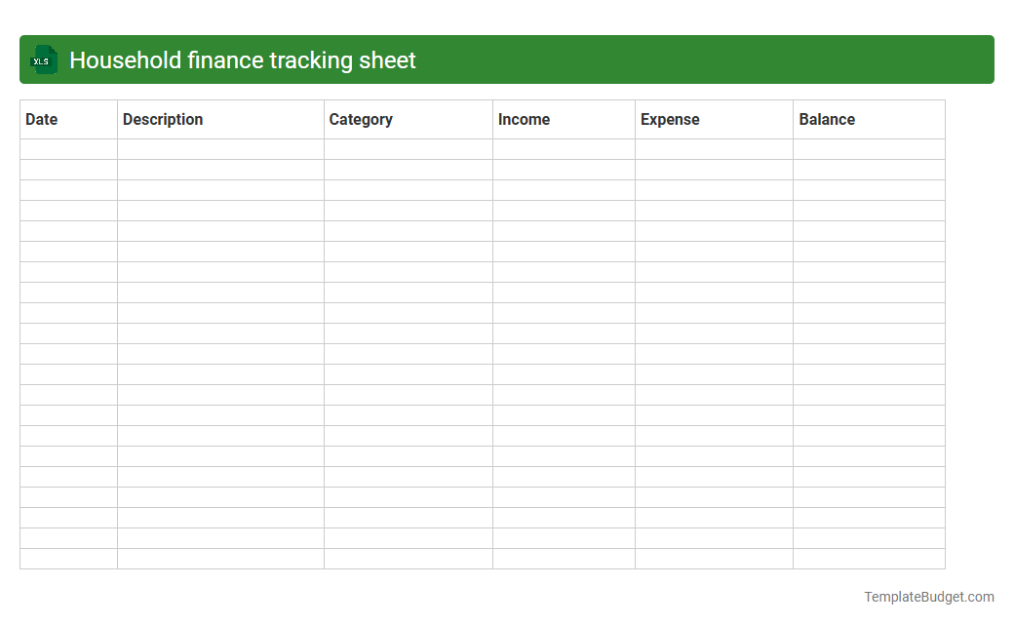Select the Description column header
The image size is (1014, 625).
[x=163, y=119]
